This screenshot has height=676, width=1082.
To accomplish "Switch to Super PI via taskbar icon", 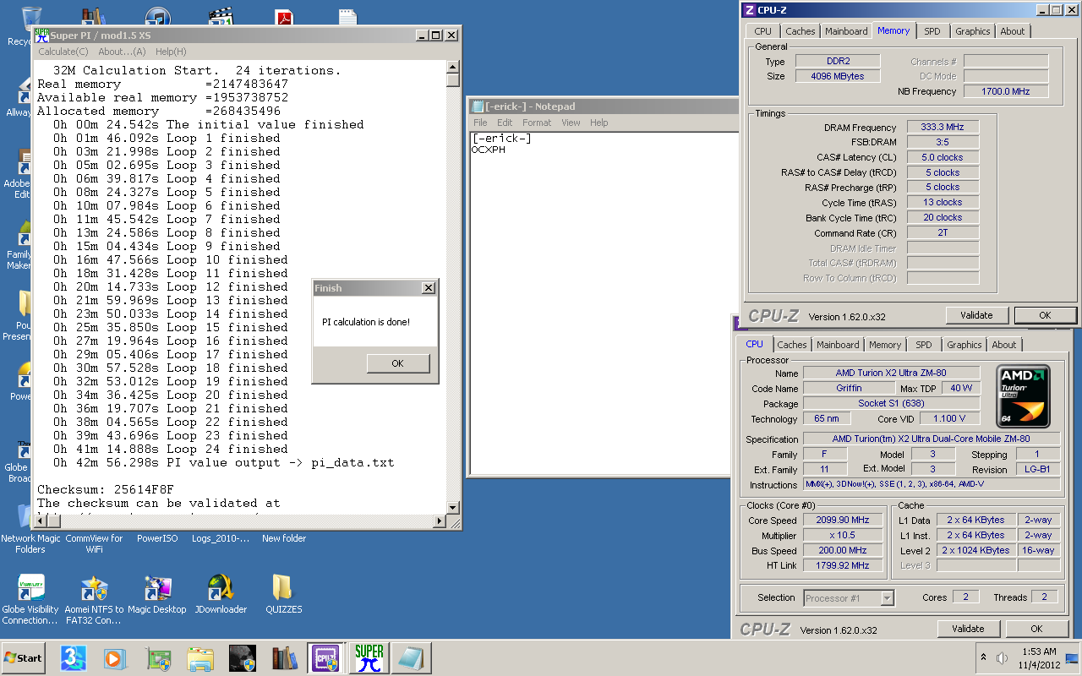I will coord(369,657).
